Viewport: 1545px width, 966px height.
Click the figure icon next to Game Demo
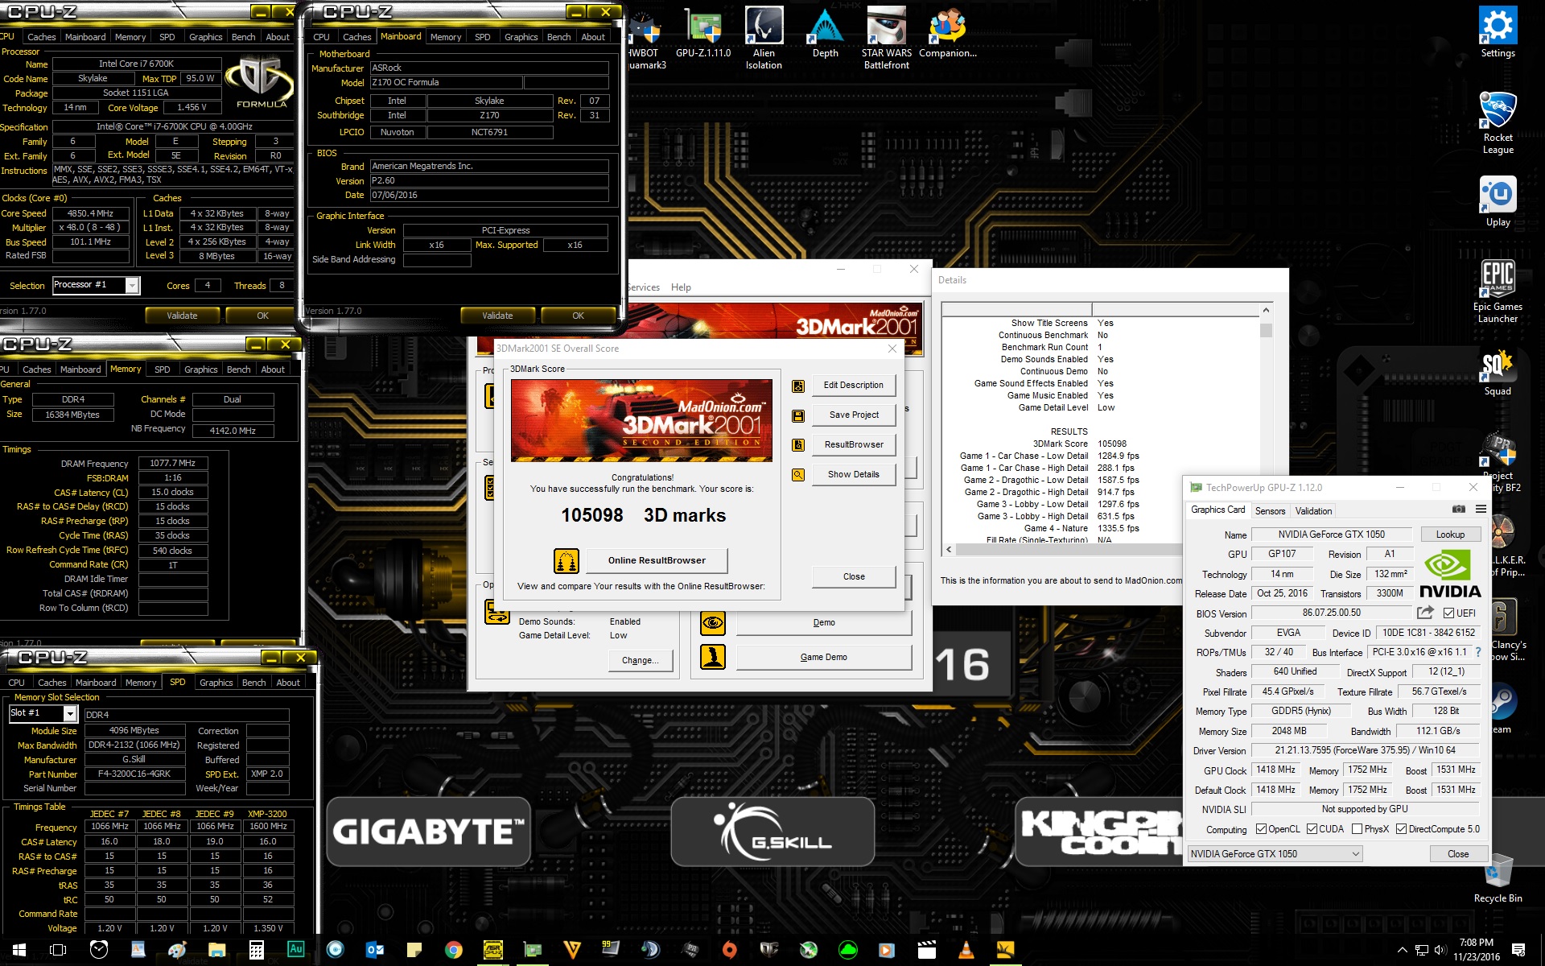click(713, 658)
